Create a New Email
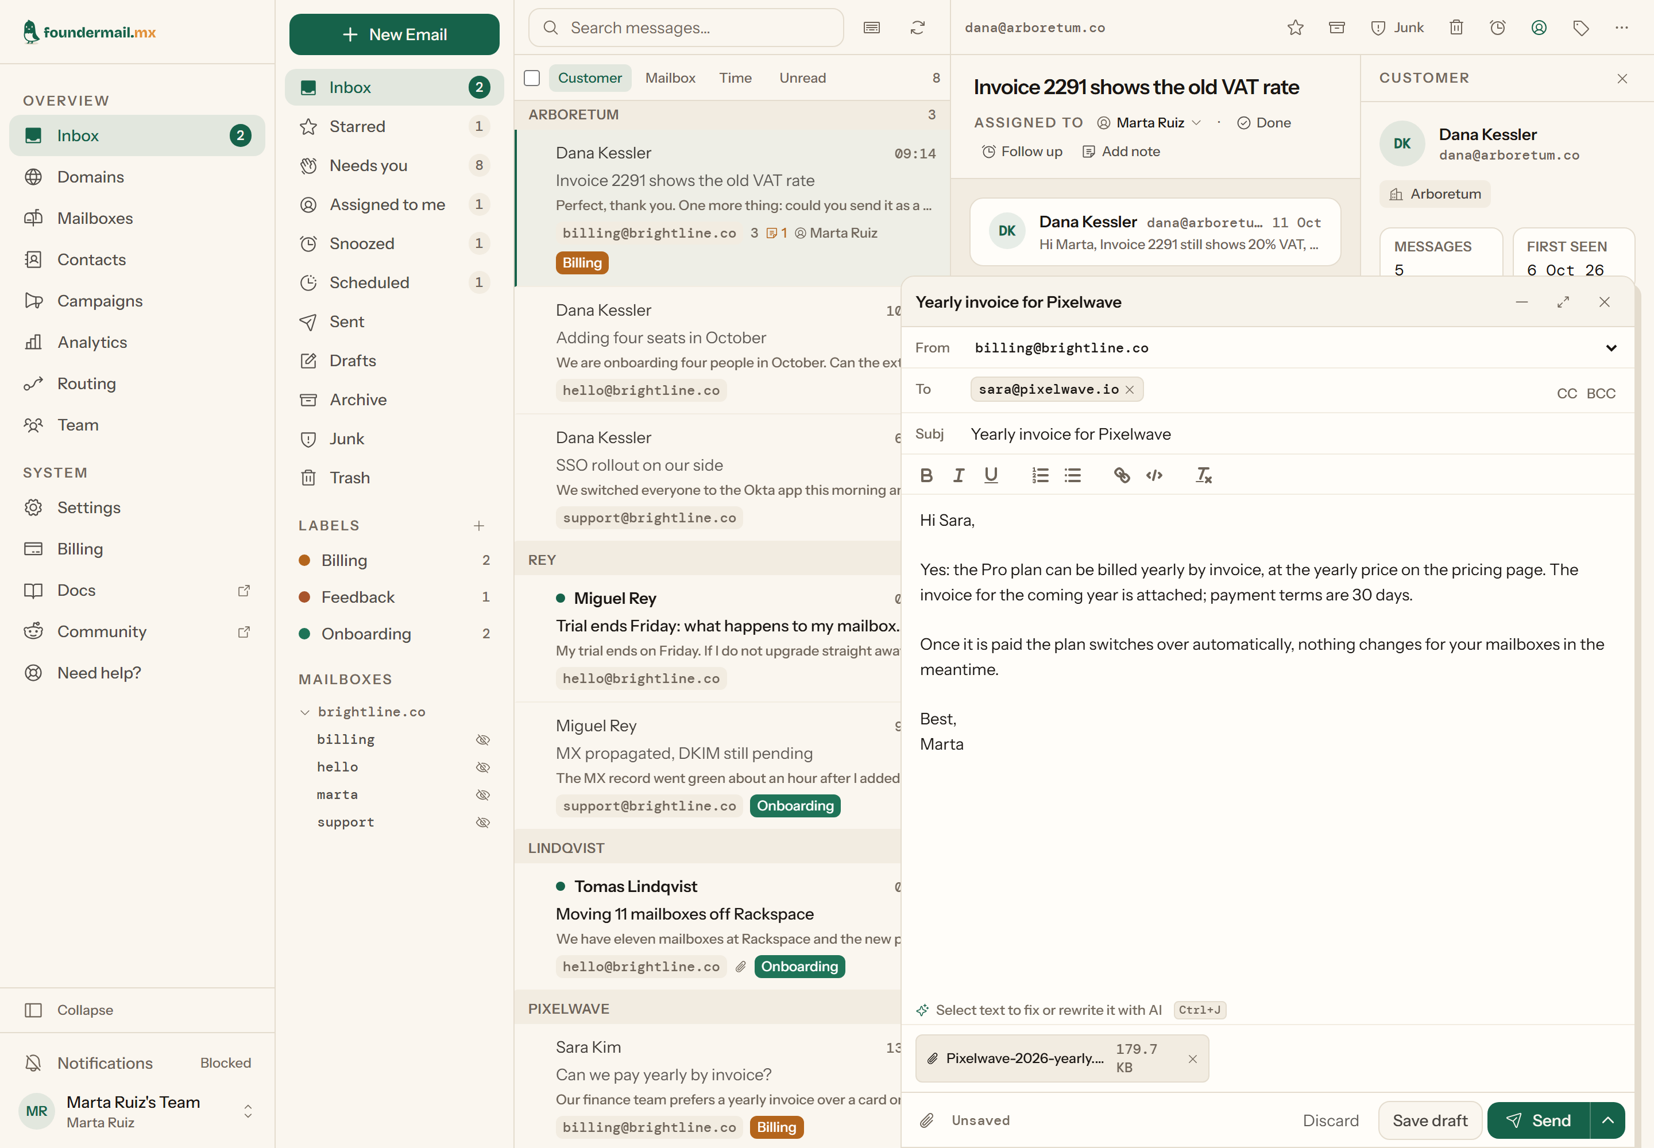Screen dimensions: 1654x1148 tap(395, 34)
